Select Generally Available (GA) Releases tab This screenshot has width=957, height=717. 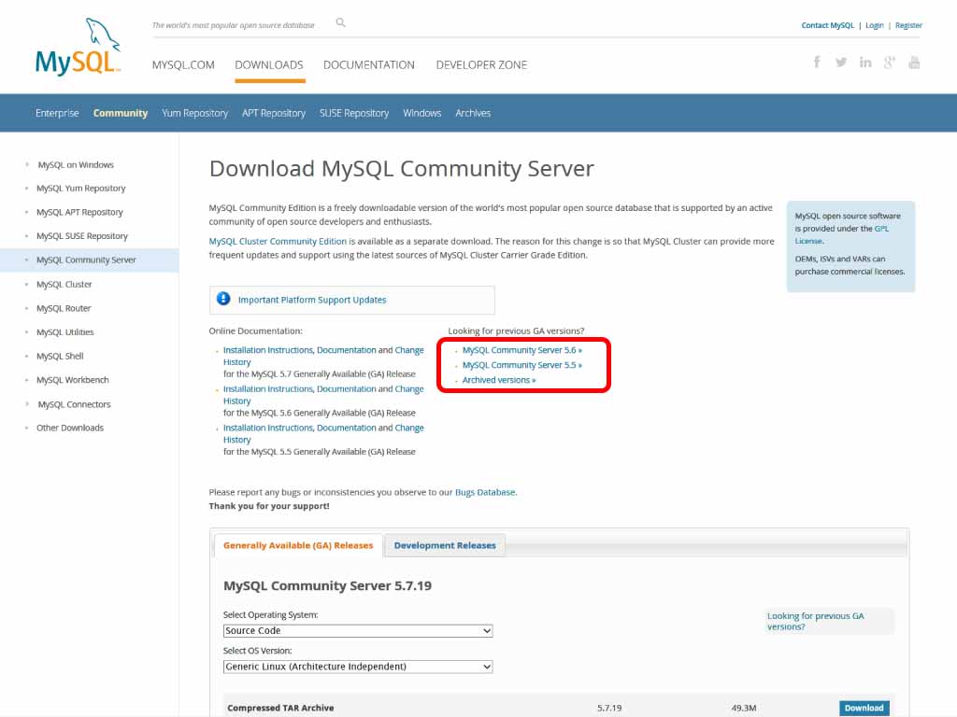click(x=298, y=545)
